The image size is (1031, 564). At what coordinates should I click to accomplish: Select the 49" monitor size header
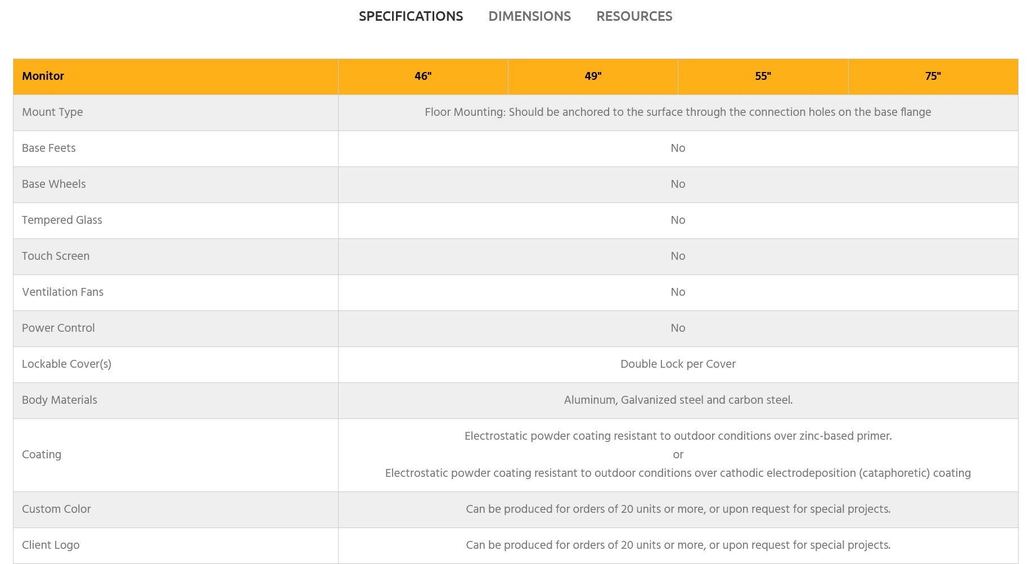(593, 76)
